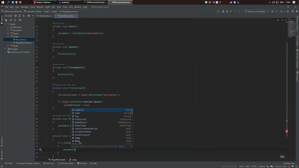Viewport: 299px width, 168px height.
Task: Open the Tools menu
Action: point(65,7)
